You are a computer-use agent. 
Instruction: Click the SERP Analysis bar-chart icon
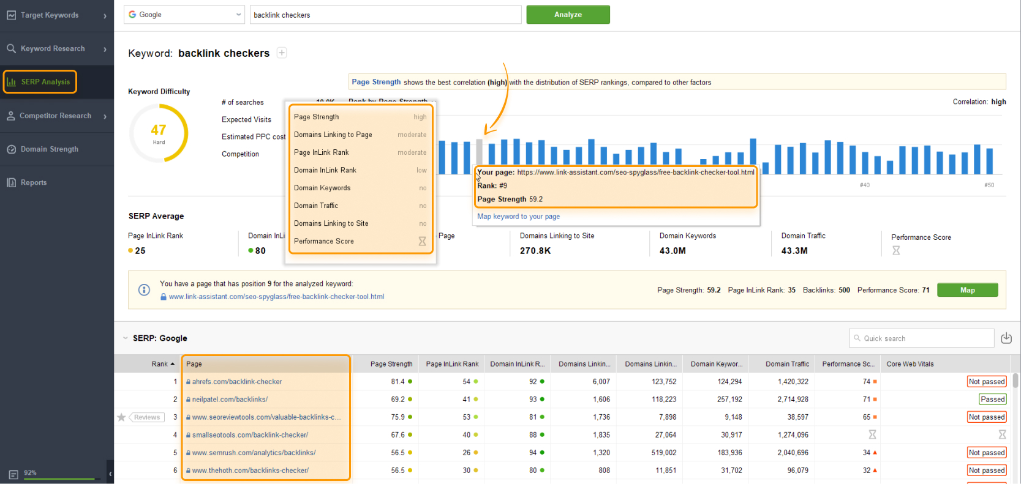tap(11, 82)
